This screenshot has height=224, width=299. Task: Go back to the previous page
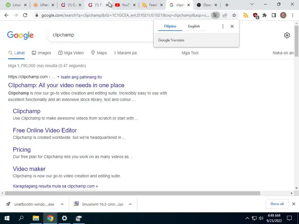pyautogui.click(x=6, y=15)
